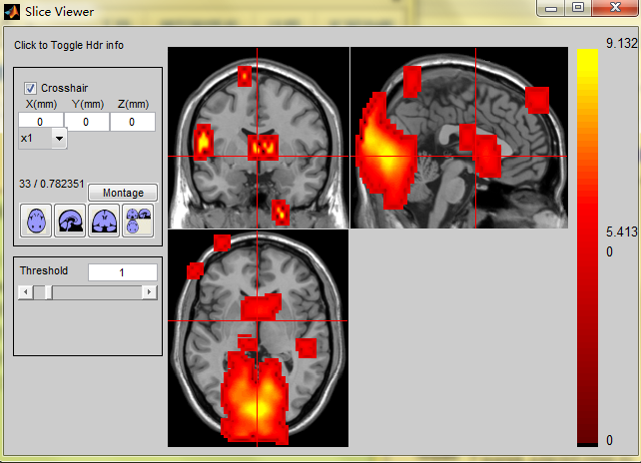
Task: Click the Z(mm) coordinate input field
Action: tap(133, 122)
